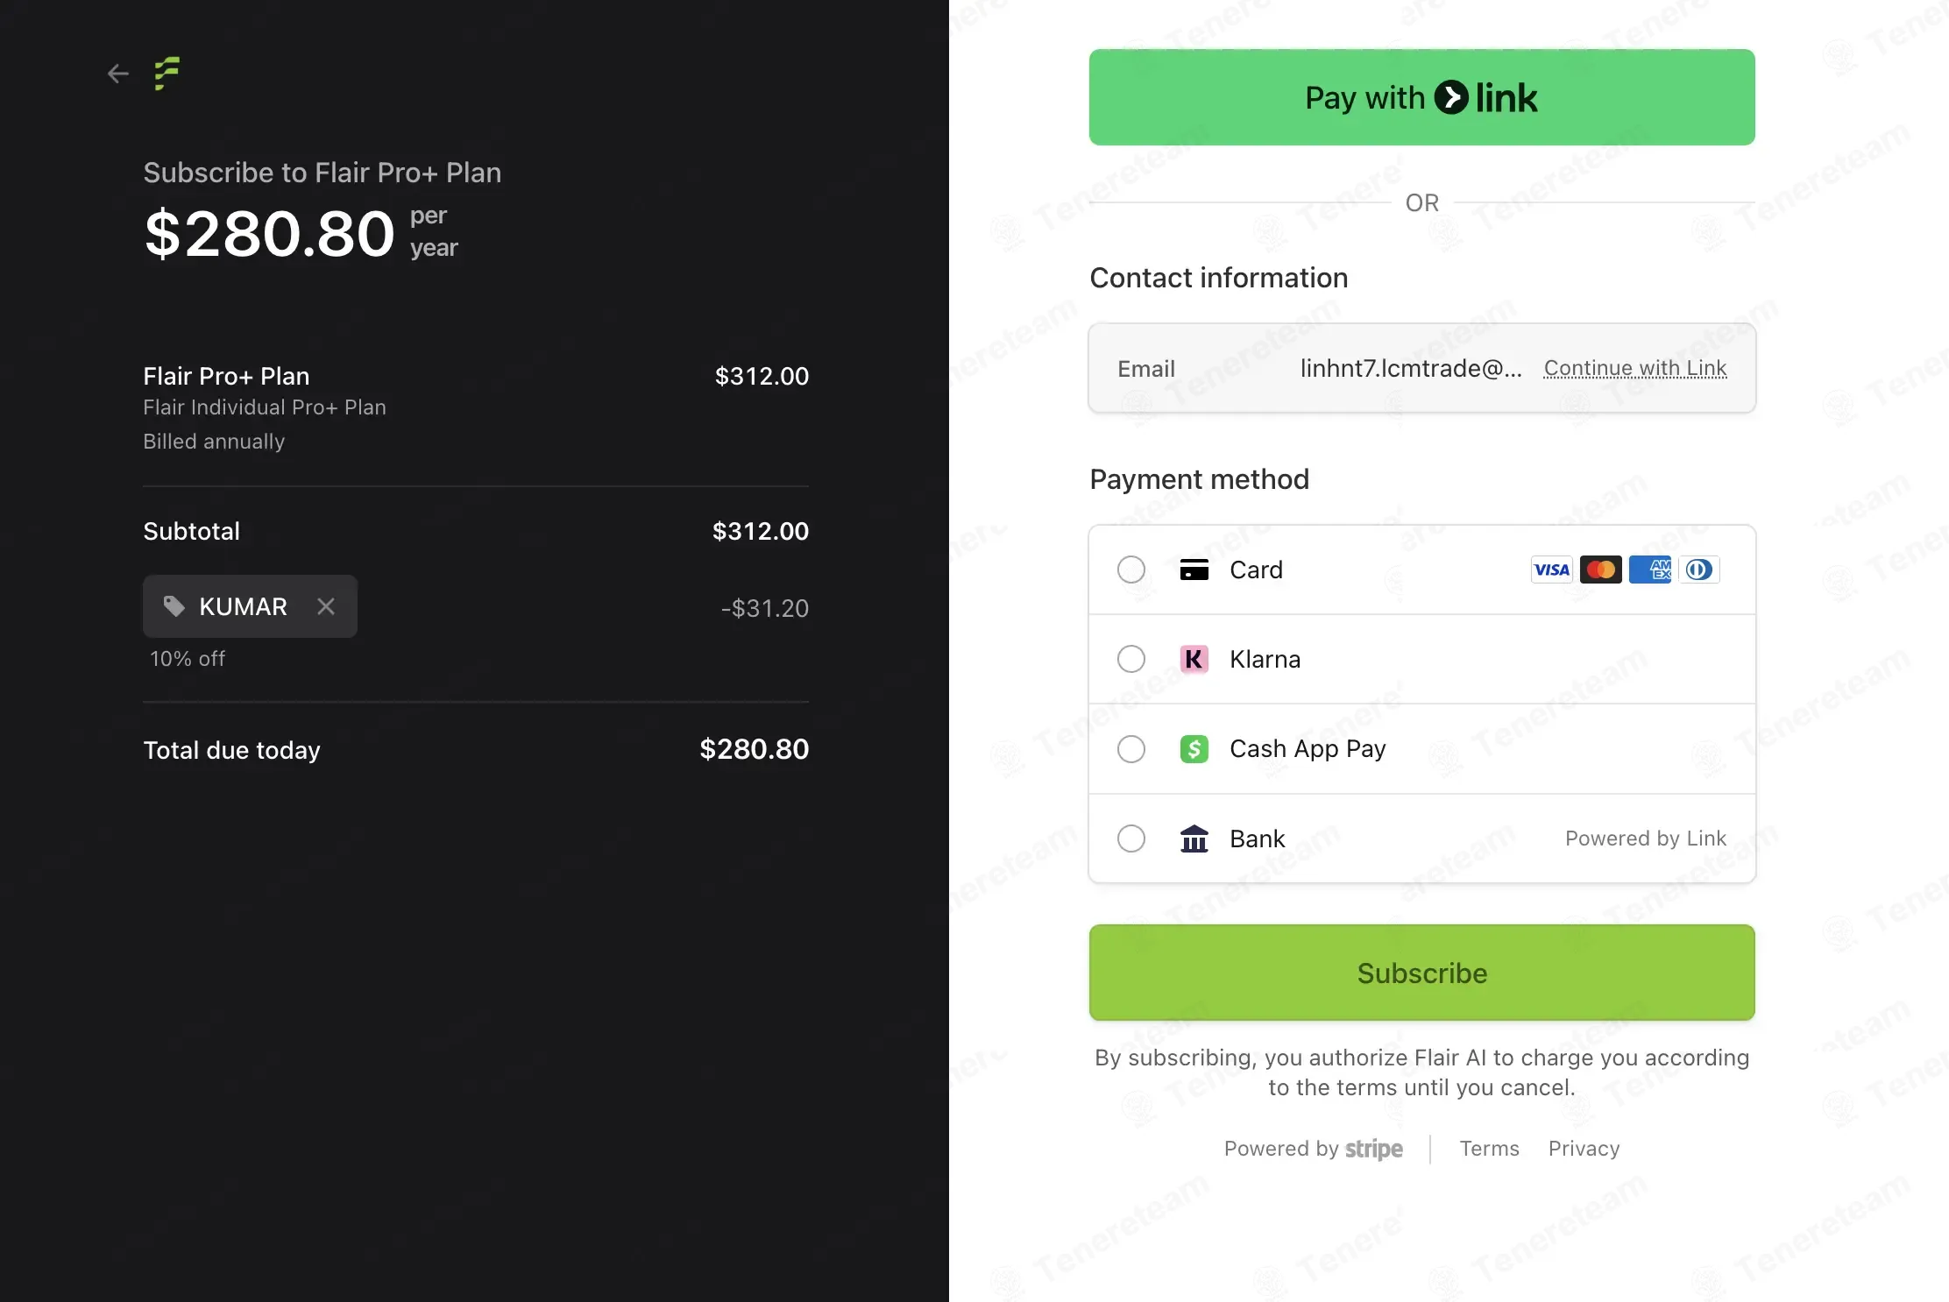Screen dimensions: 1949x1302
Task: Click the Cash App Pay icon
Action: tap(1194, 749)
